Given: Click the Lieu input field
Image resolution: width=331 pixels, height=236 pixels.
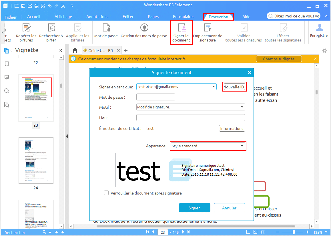Looking at the screenshot, I should [x=191, y=118].
